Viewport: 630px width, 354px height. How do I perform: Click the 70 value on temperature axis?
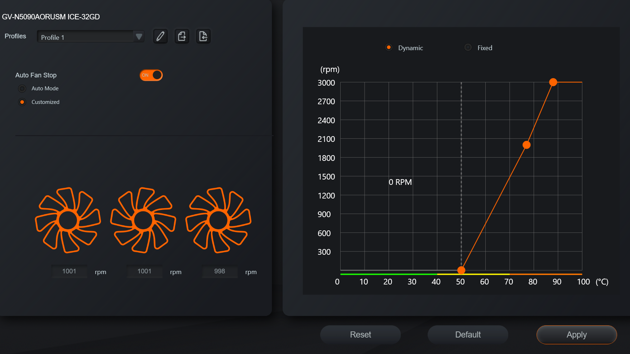pos(509,282)
